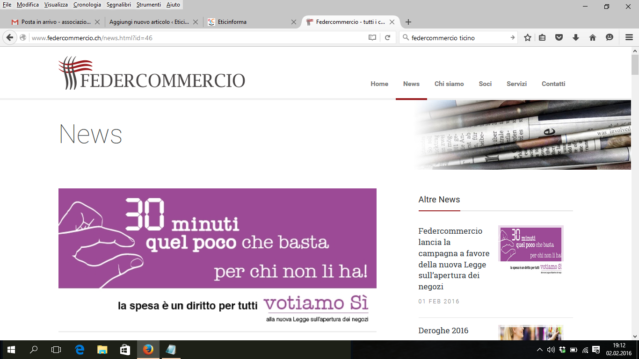Click scrollbar down arrow

coord(635,336)
